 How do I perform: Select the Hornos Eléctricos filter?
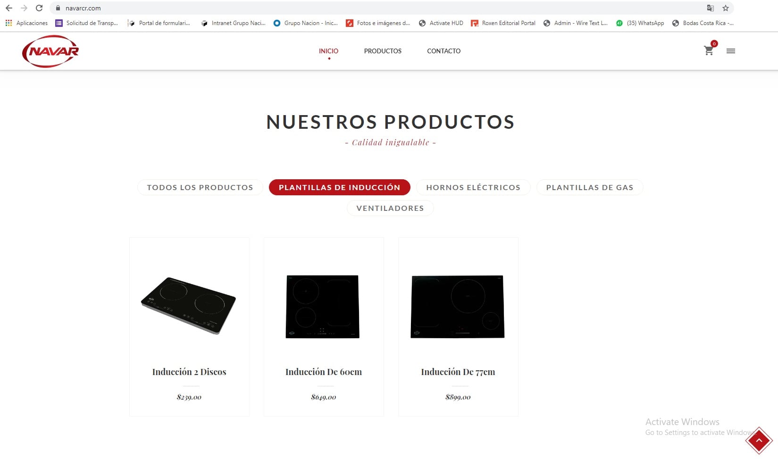(473, 187)
